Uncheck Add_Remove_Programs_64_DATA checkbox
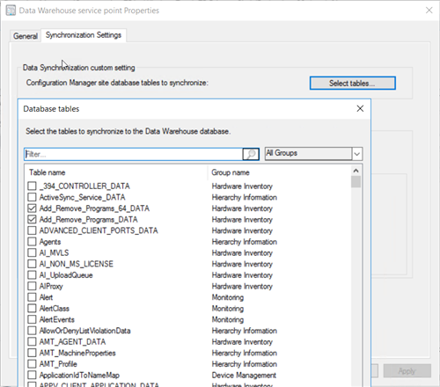This screenshot has width=440, height=387. pyautogui.click(x=32, y=208)
